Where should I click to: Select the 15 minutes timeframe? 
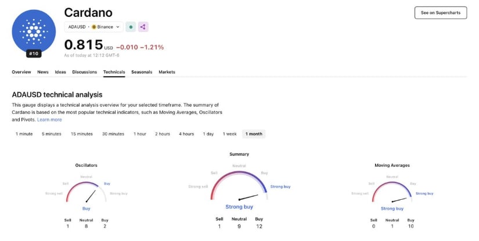[82, 134]
